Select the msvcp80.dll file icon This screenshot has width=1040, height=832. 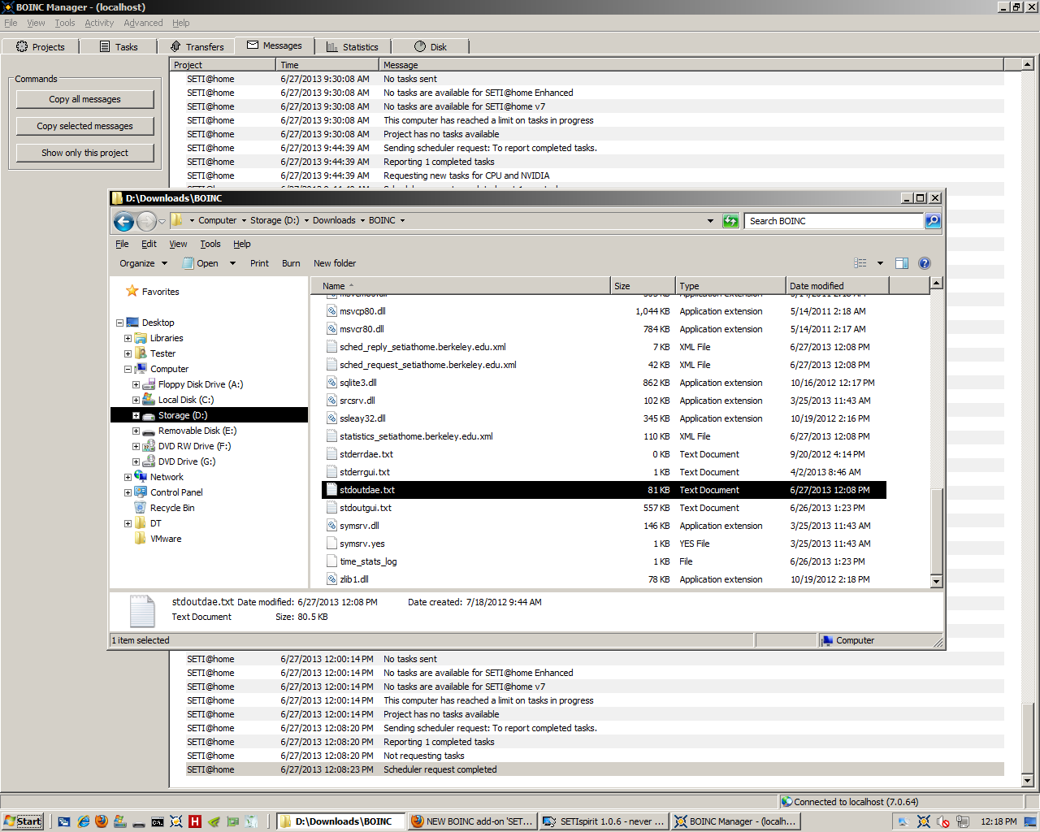click(331, 311)
